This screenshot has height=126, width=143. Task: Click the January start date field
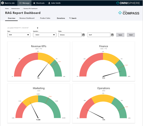[x=70, y=35]
